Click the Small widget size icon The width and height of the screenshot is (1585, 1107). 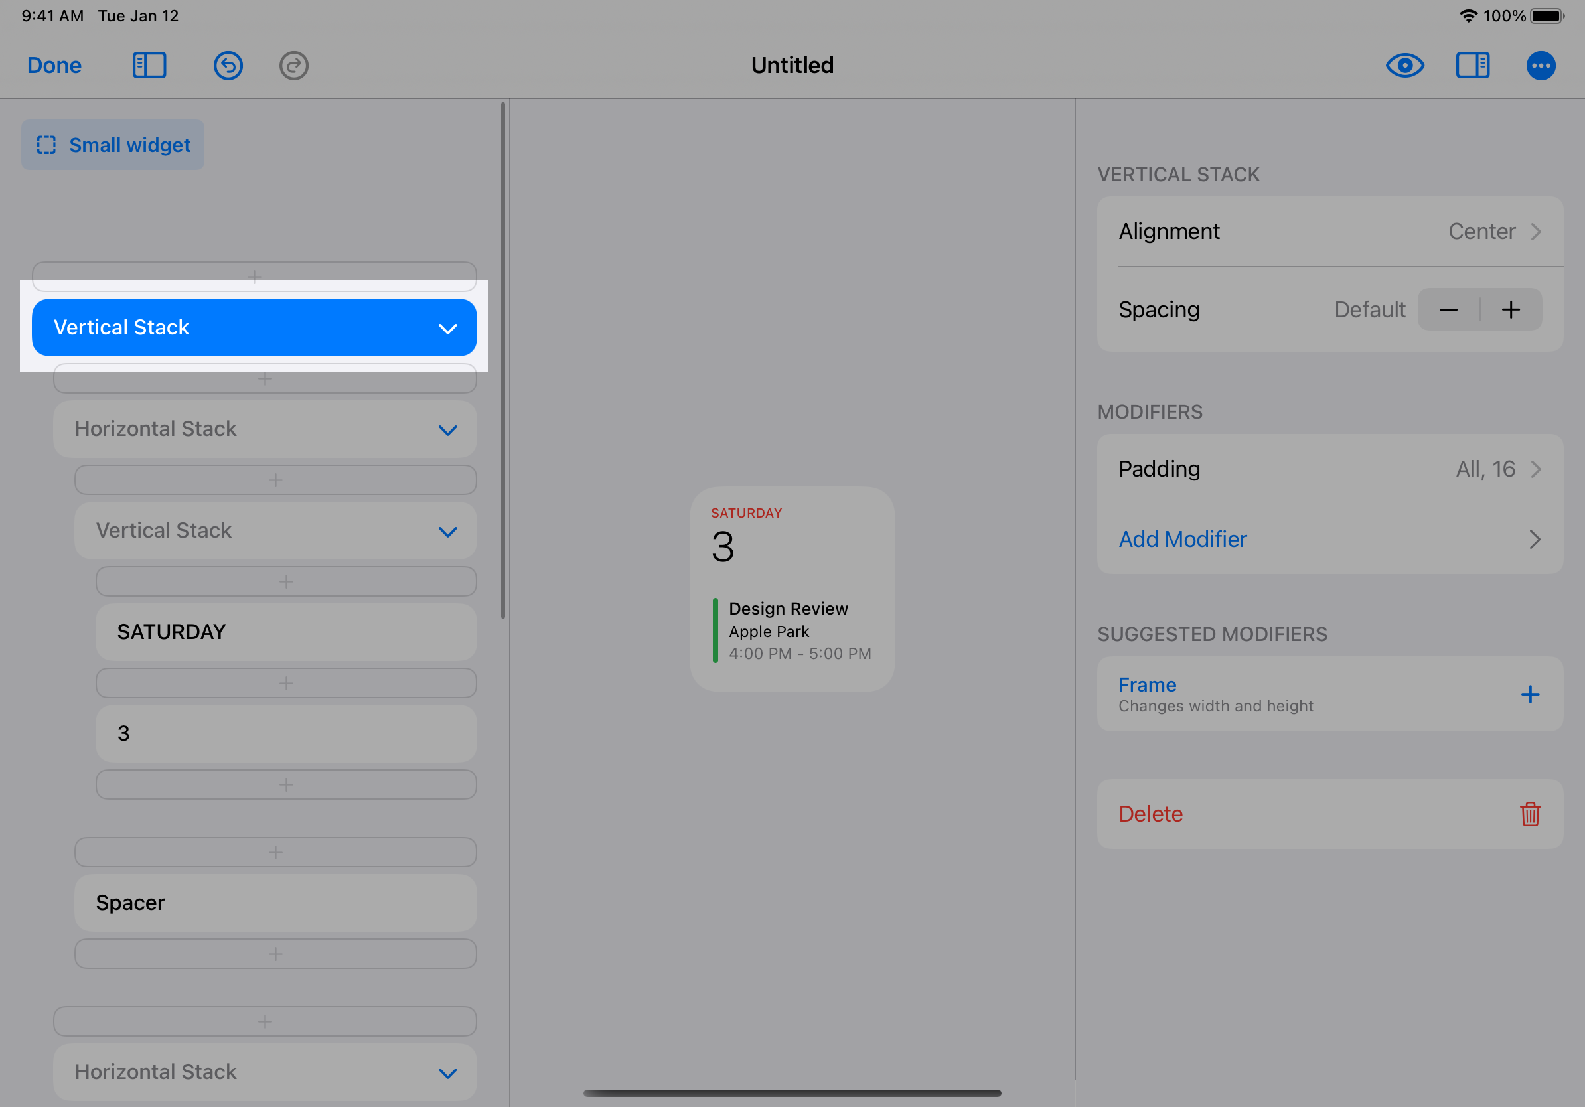(x=46, y=145)
